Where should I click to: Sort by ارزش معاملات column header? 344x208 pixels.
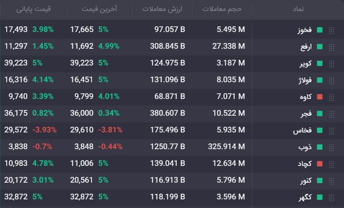coord(162,9)
